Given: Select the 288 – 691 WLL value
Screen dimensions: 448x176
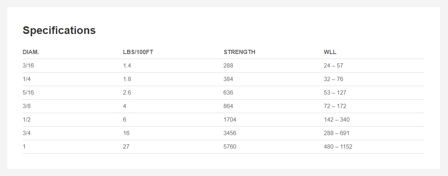Looking at the screenshot, I should tap(336, 133).
